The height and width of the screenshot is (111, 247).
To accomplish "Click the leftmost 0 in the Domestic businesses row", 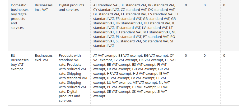I will [x=186, y=5].
